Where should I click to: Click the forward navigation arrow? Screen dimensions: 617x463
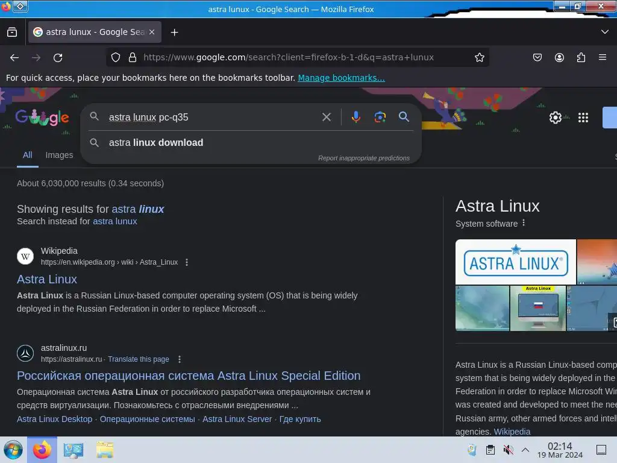36,58
